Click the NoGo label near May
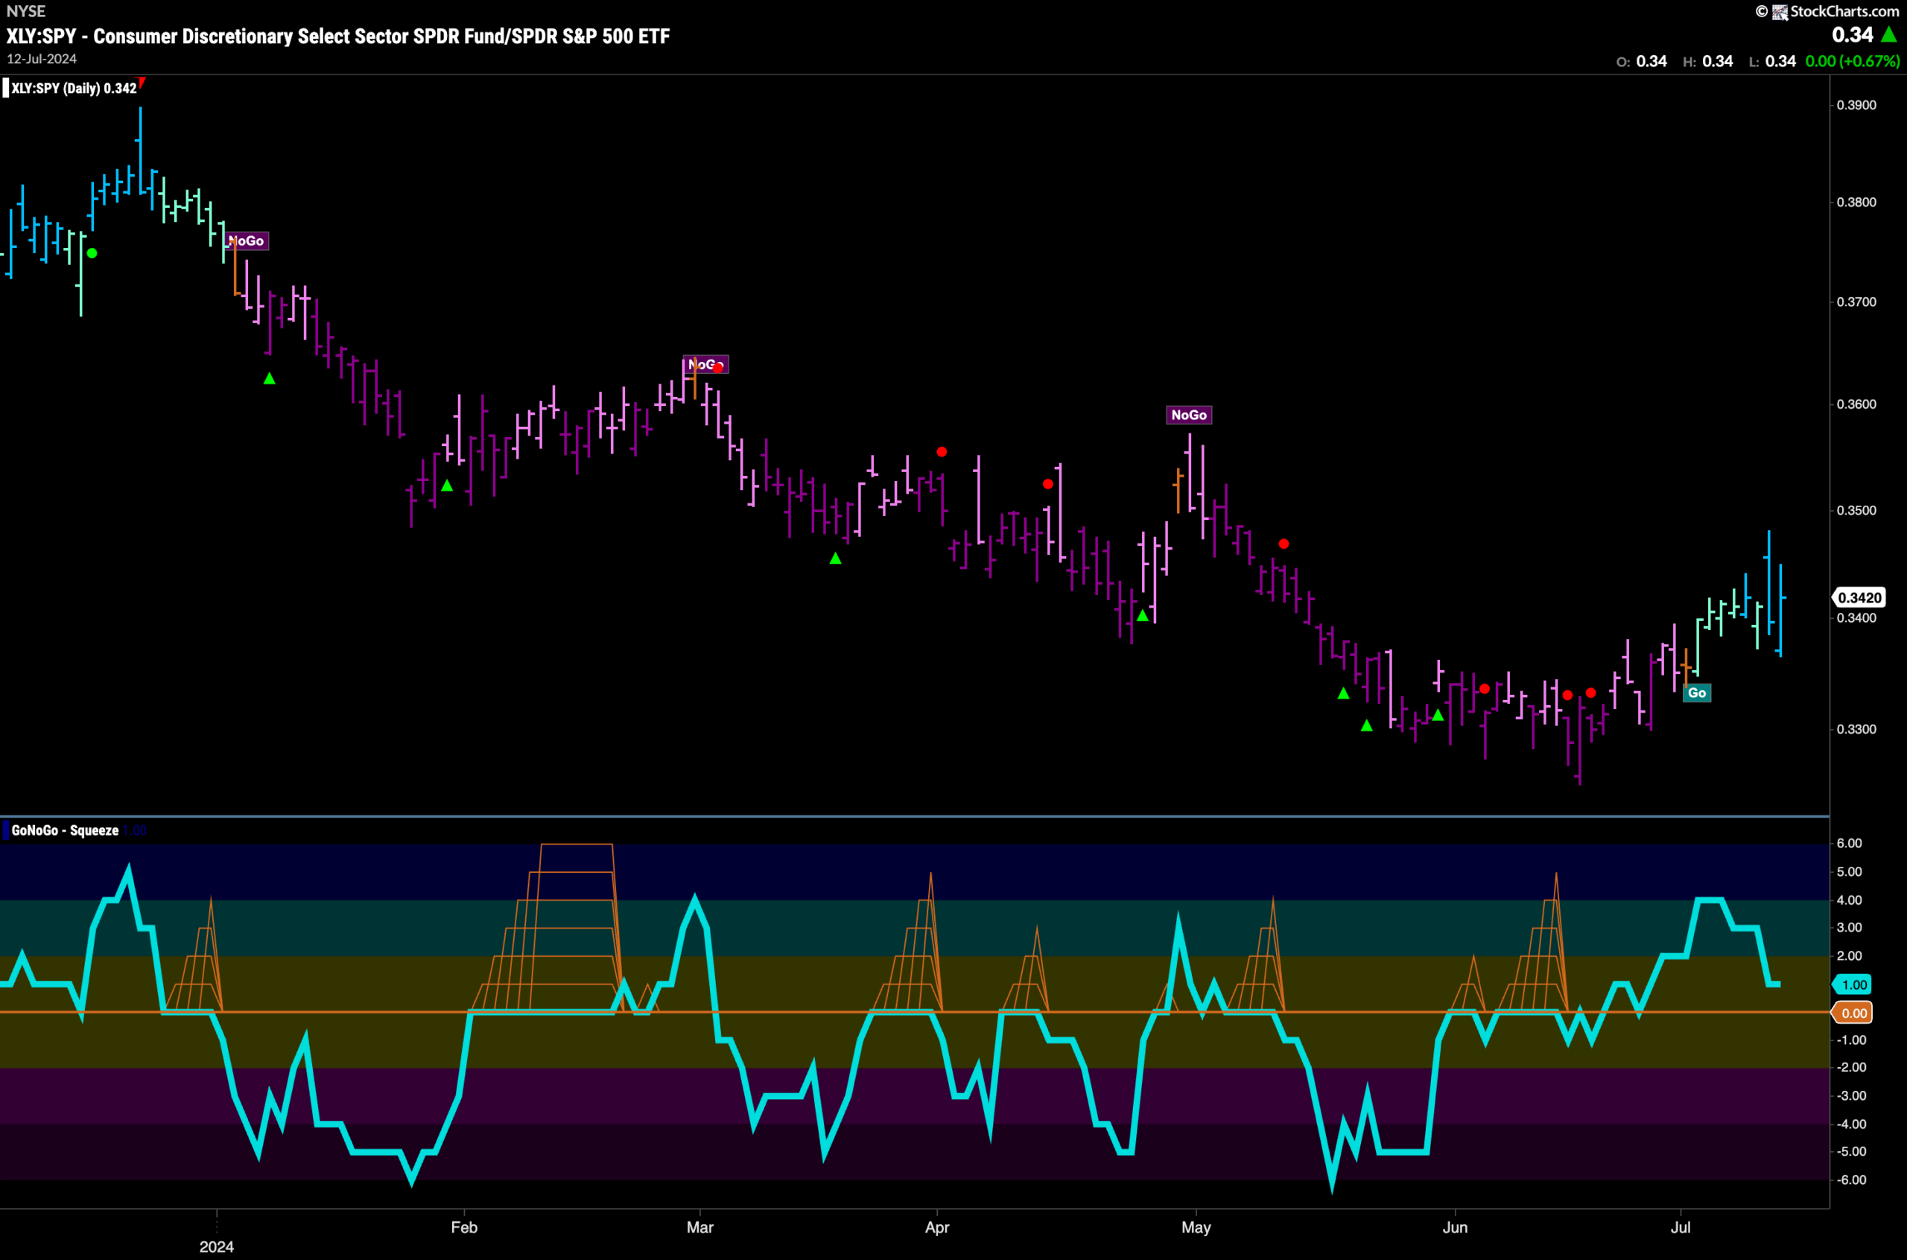 click(x=1189, y=415)
